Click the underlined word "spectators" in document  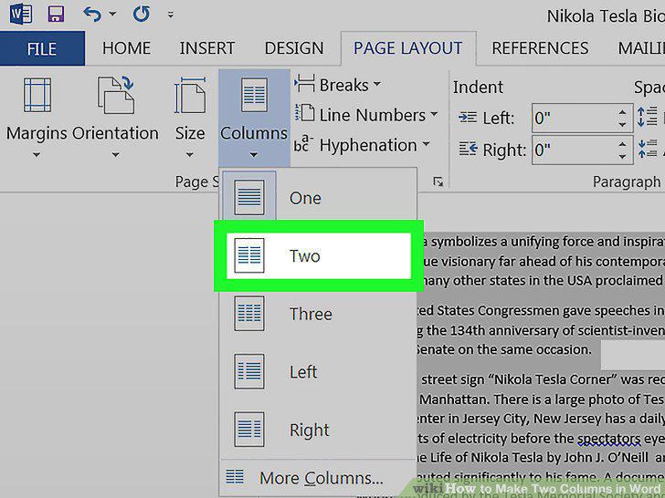pyautogui.click(x=608, y=439)
